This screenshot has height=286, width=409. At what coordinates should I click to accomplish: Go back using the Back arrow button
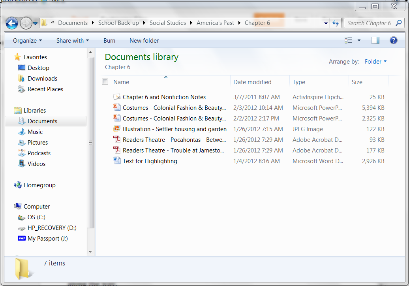pos(12,23)
